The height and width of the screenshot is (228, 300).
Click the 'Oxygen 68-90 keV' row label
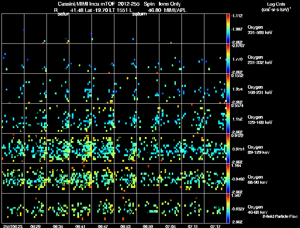pos(257,180)
